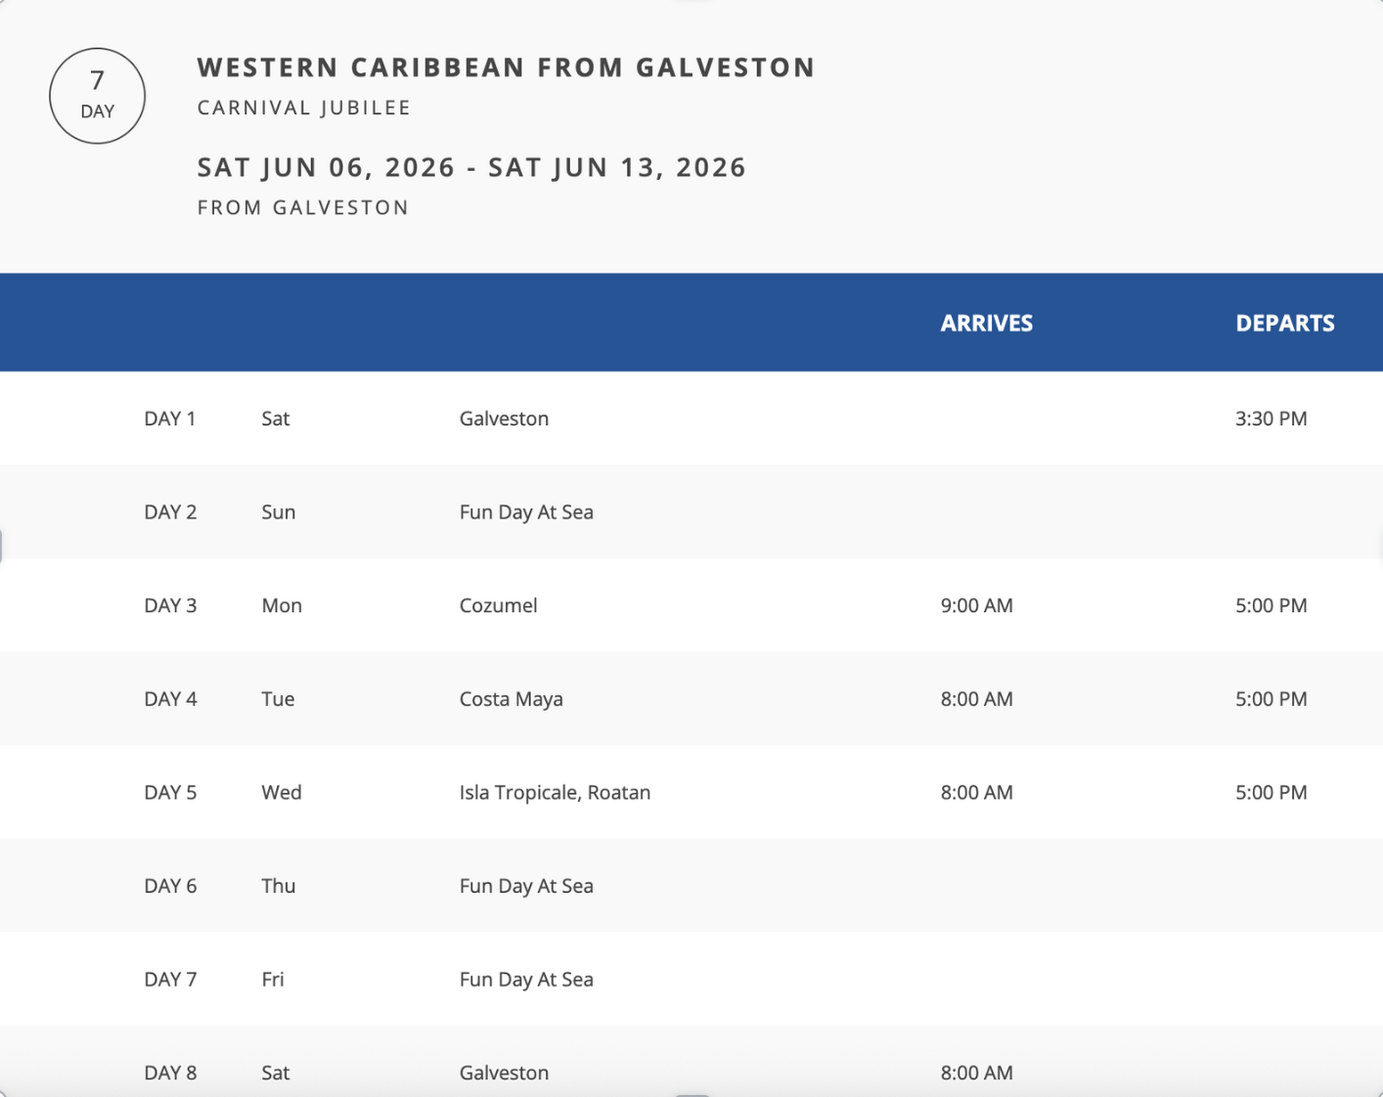The width and height of the screenshot is (1383, 1097).
Task: Select the Day 1 Galveston port name
Action: point(504,418)
